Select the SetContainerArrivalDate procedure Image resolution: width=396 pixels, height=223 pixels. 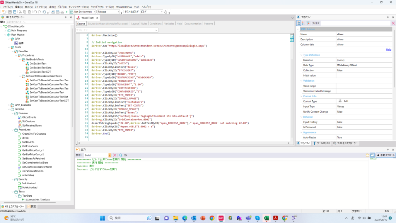tap(35, 163)
